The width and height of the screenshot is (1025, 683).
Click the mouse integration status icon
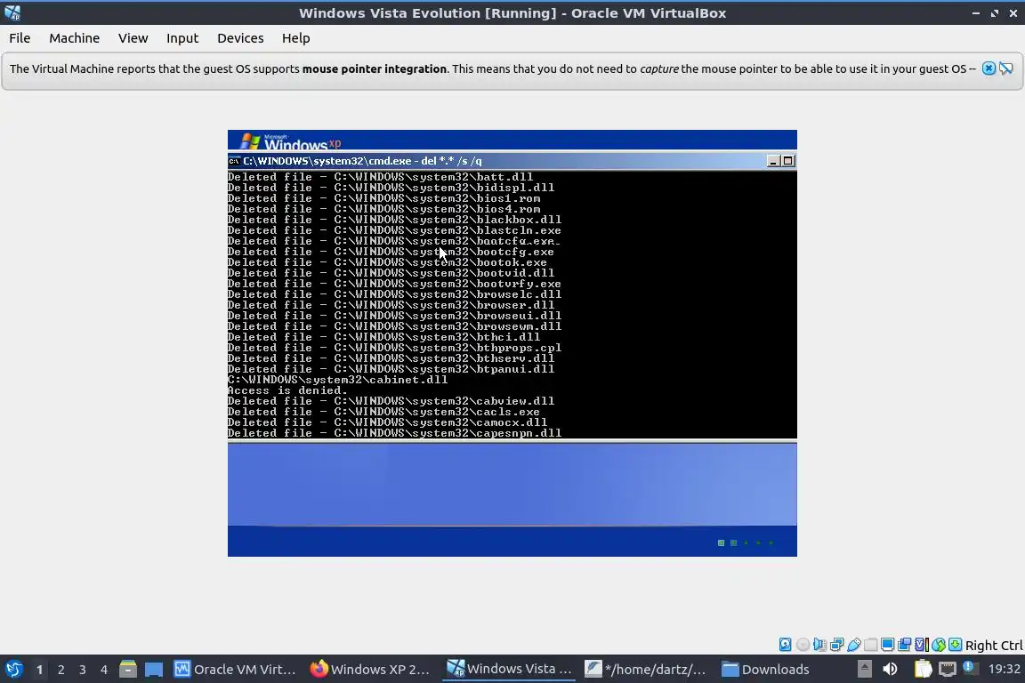[938, 645]
